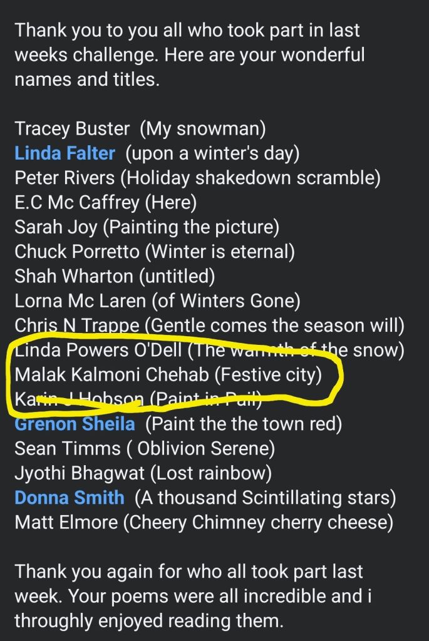Click the title "Paint the the town red"
The image size is (429, 641).
[x=244, y=424]
